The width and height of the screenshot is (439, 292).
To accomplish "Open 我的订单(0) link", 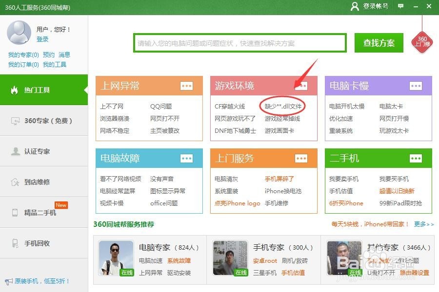I will (23, 65).
